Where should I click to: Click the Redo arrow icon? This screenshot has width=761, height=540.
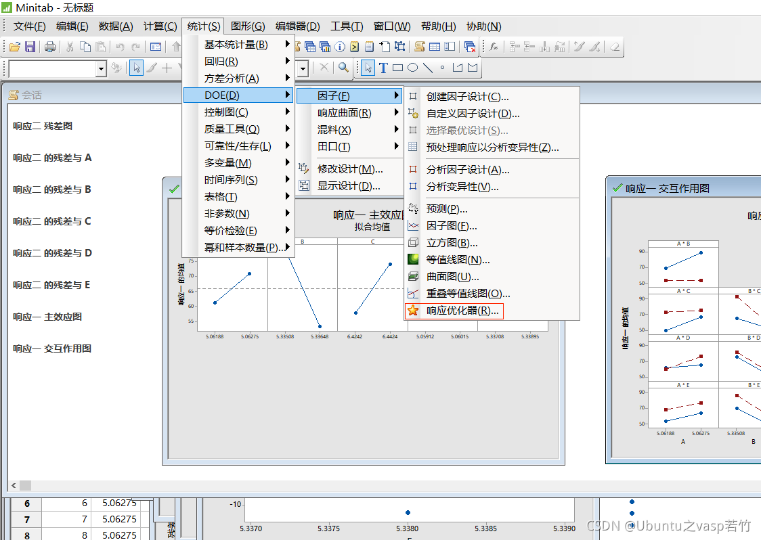pos(136,47)
